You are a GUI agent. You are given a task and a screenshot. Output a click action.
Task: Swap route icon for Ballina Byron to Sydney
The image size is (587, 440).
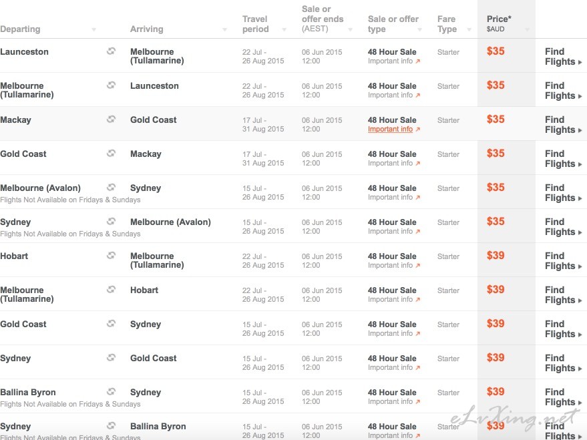[x=111, y=391]
